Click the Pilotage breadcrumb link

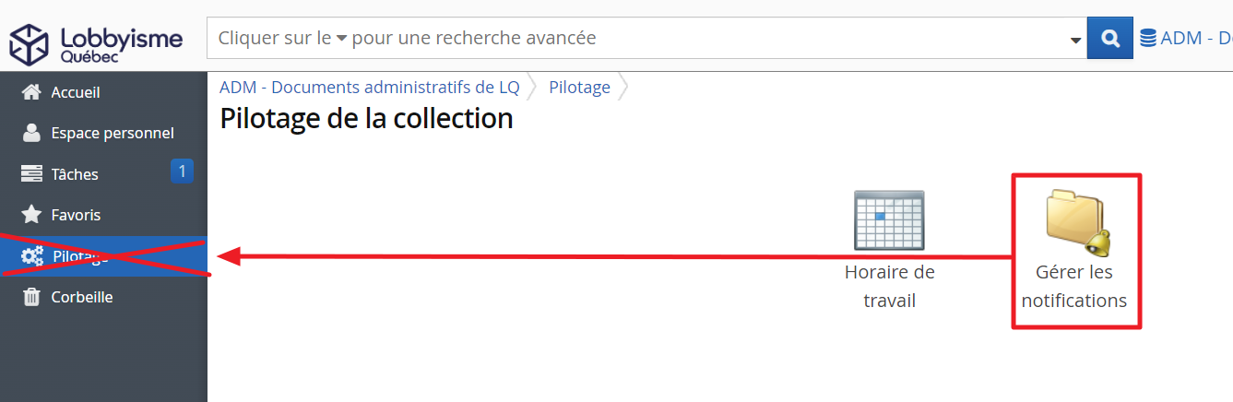pyautogui.click(x=579, y=88)
